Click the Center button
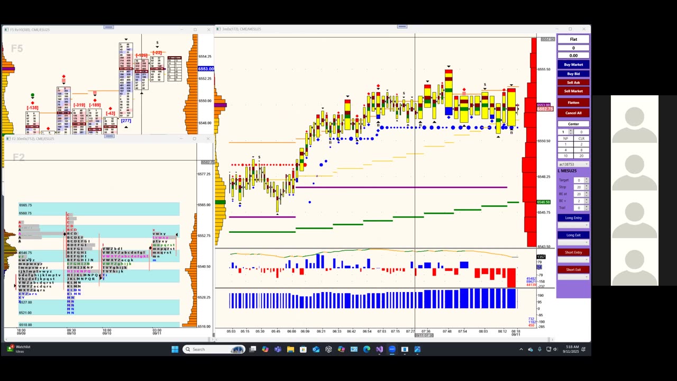 573,124
